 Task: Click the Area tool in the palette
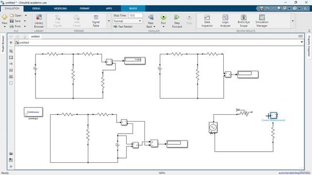pos(11,83)
